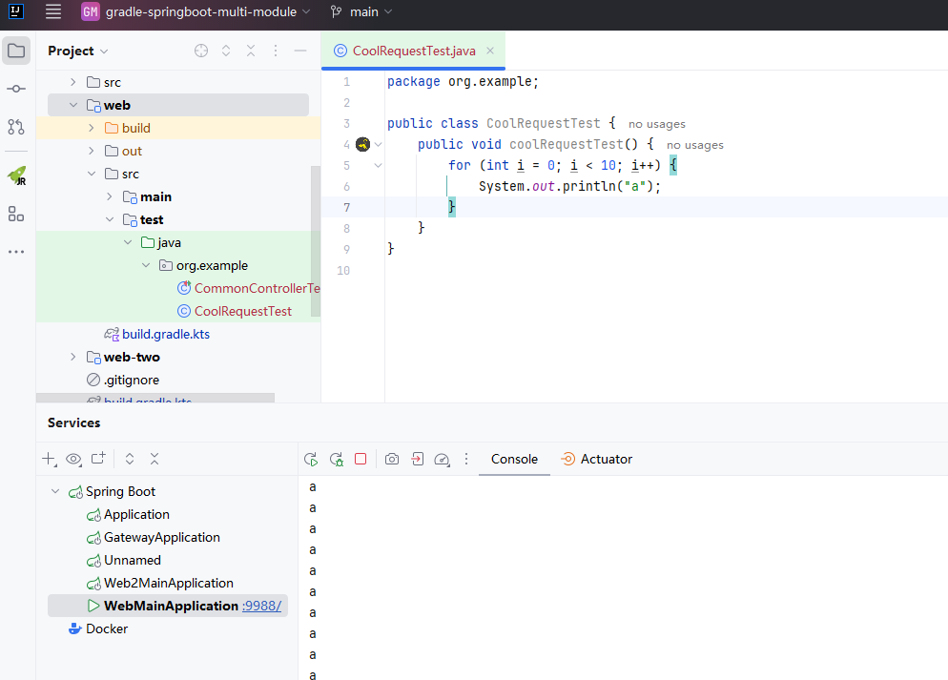
Task: Click Select Opened File target icon
Action: (x=201, y=51)
